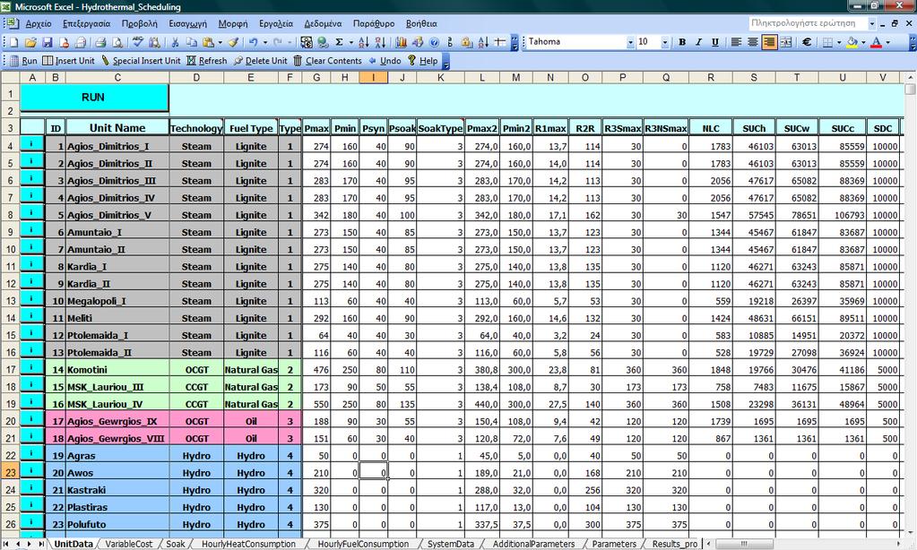Viewport: 917px width, 550px height.
Task: Click the info icon for Komotini row
Action: [x=32, y=367]
